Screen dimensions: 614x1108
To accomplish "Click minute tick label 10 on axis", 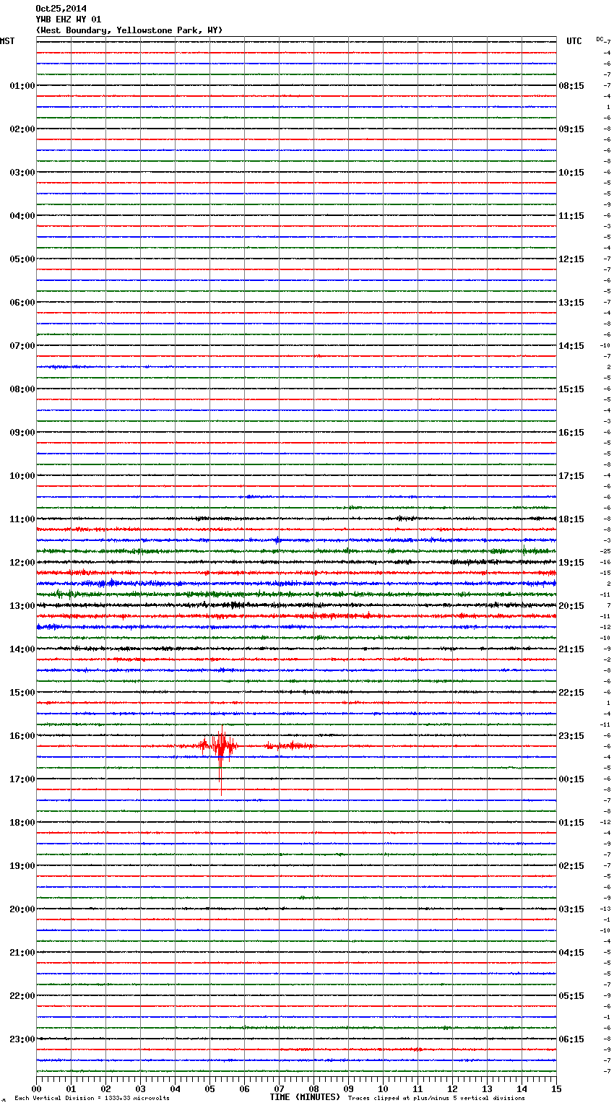I will (383, 1088).
